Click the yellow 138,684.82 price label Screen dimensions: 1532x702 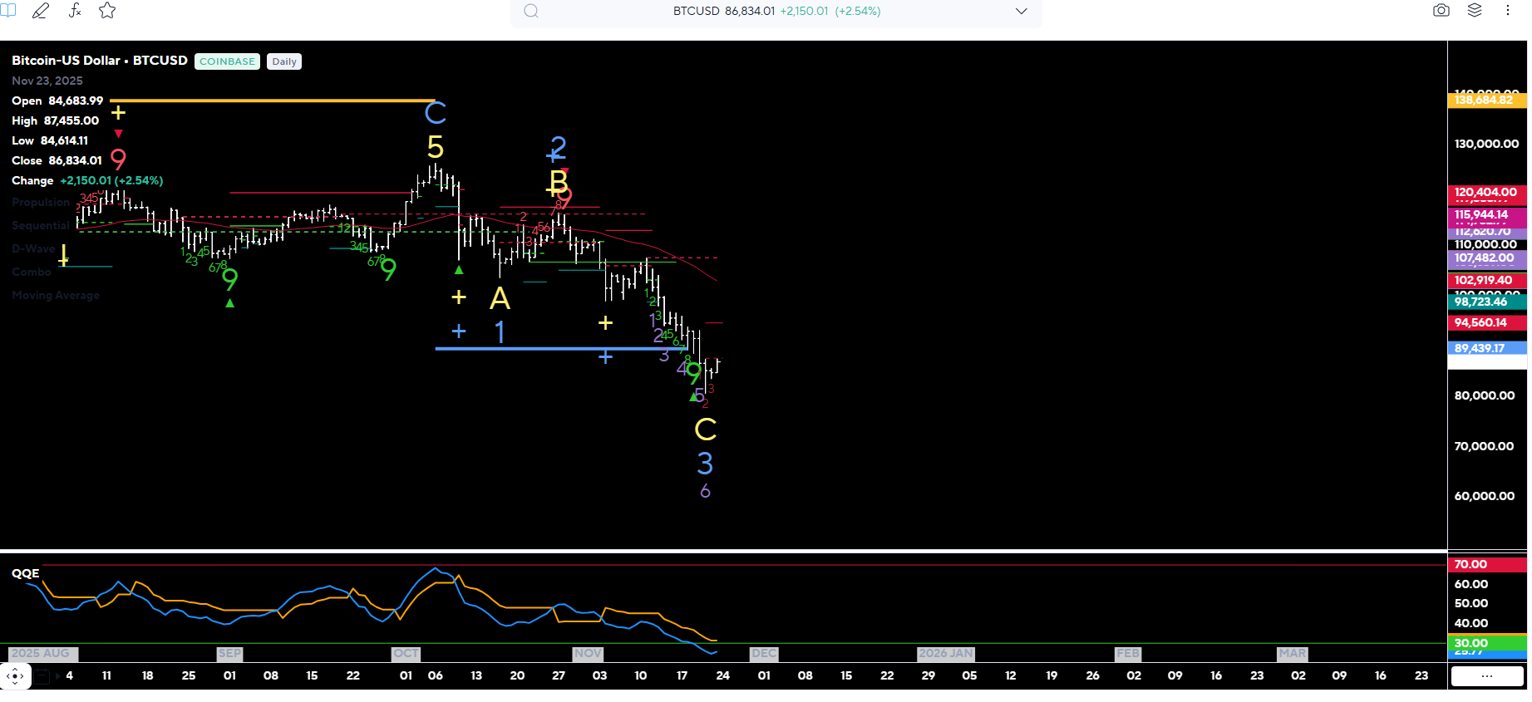(x=1485, y=101)
